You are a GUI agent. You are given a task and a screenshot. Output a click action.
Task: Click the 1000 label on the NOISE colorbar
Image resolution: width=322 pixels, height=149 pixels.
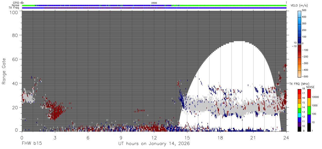pos(315,105)
